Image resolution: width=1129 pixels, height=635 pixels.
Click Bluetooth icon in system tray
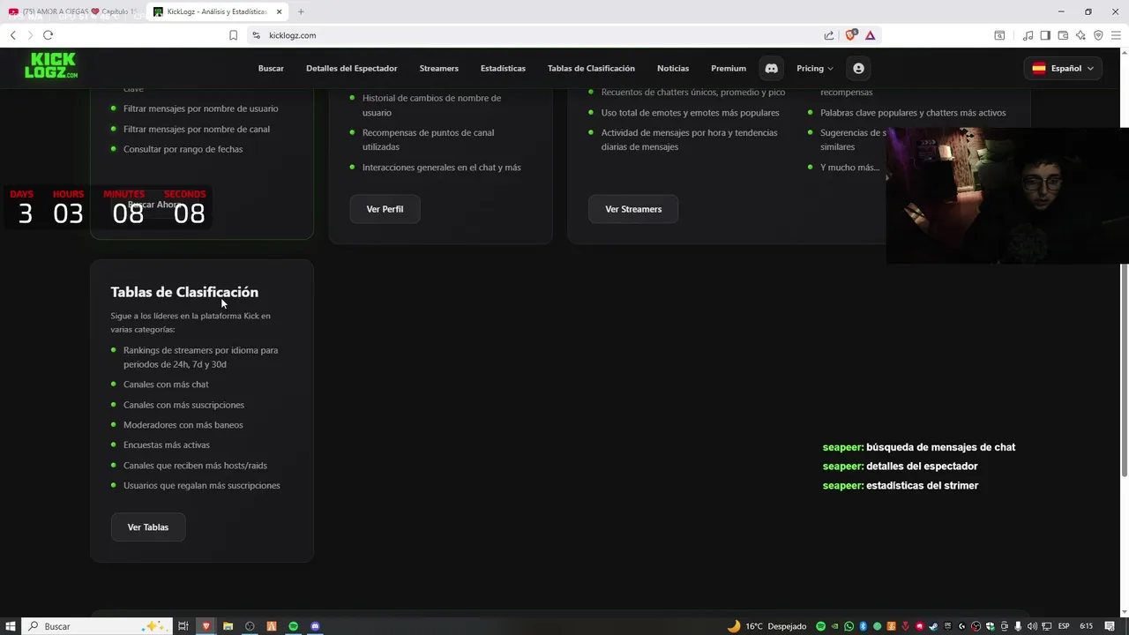point(863,626)
